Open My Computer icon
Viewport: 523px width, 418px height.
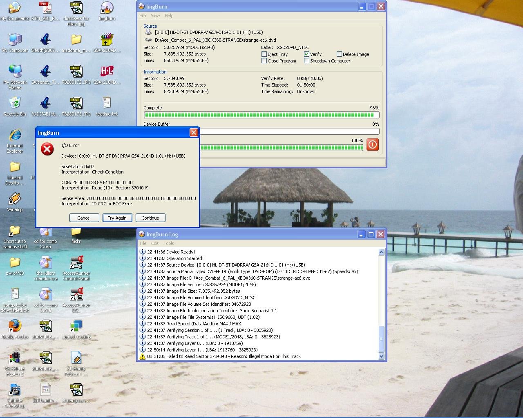coord(15,43)
